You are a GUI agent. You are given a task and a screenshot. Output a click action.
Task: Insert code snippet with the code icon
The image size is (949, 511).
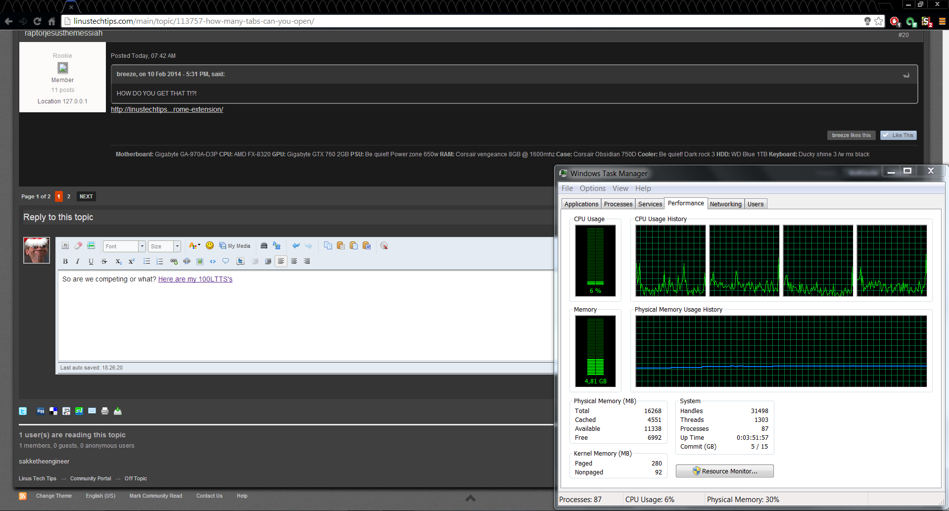(213, 261)
